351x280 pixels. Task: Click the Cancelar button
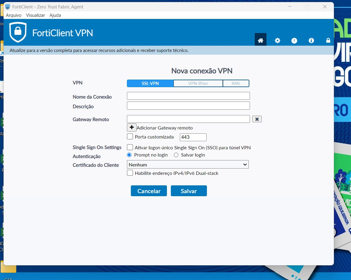coord(149,191)
